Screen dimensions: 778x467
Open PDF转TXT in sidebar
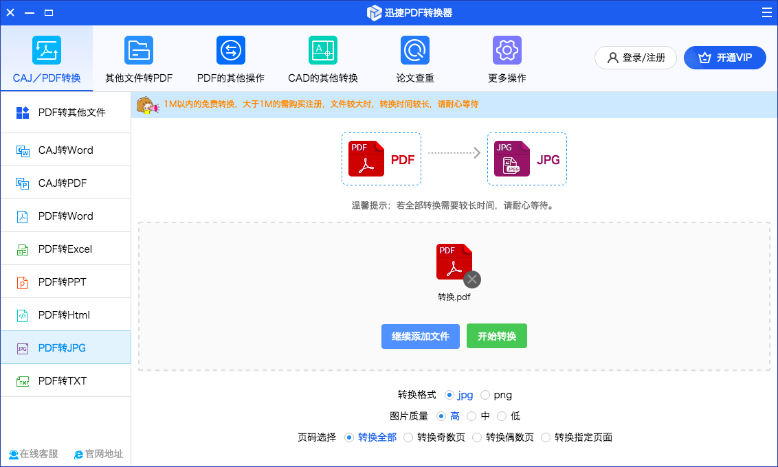65,380
